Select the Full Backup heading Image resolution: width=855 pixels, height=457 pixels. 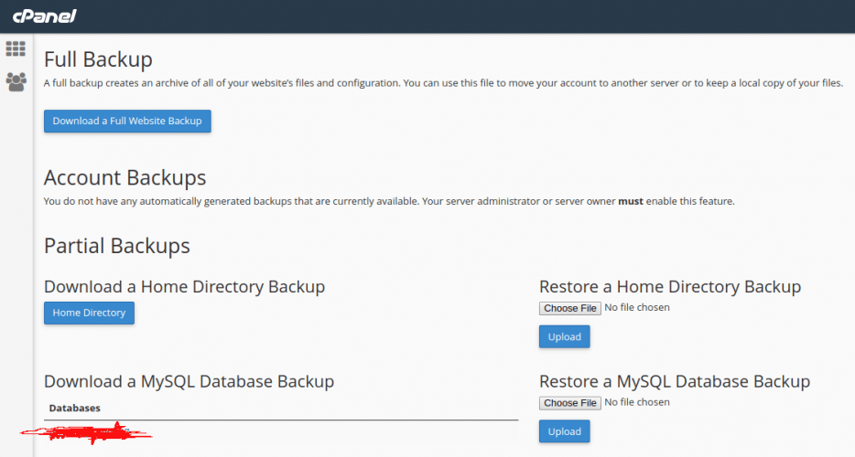point(98,59)
